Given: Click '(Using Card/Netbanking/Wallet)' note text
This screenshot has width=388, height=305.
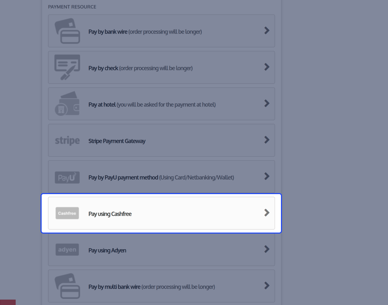Looking at the screenshot, I should pyautogui.click(x=196, y=177).
